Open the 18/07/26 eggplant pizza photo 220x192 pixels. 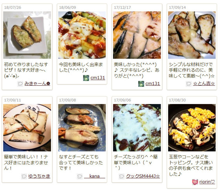pyautogui.click(x=27, y=35)
